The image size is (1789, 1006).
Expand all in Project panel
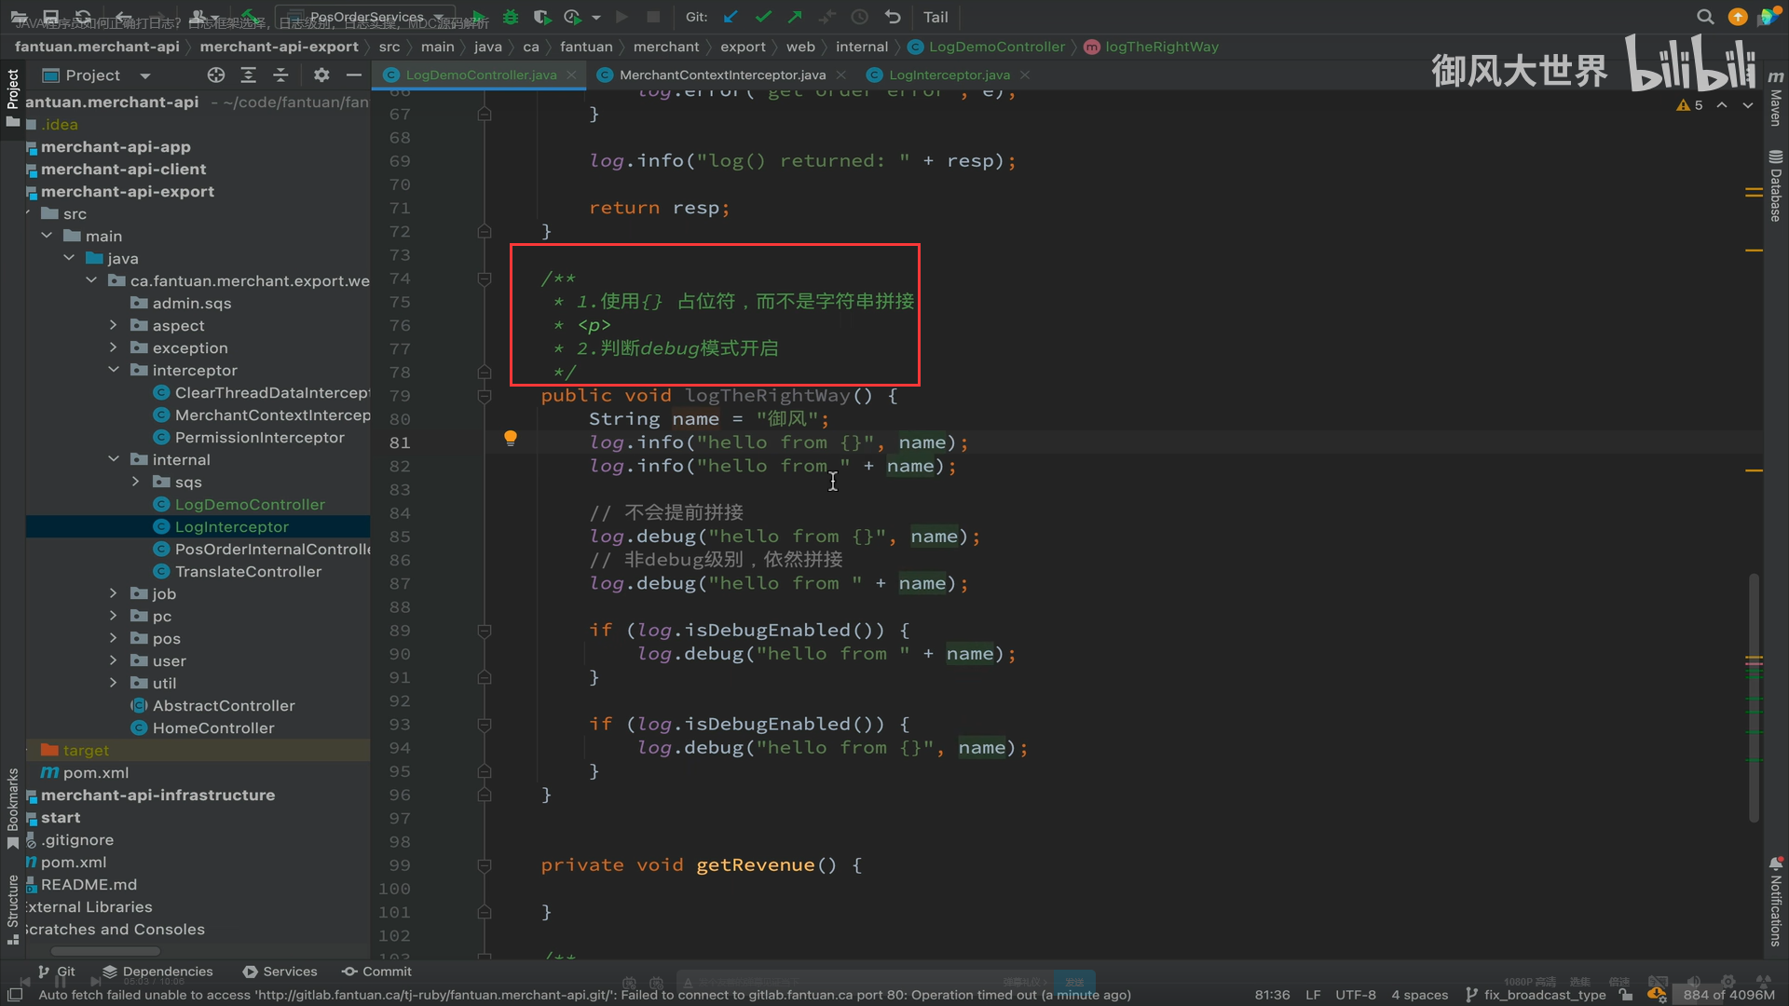coord(249,75)
